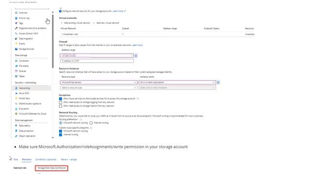Delete the firewall address range entry
The width and height of the screenshot is (310, 174).
[136, 56]
